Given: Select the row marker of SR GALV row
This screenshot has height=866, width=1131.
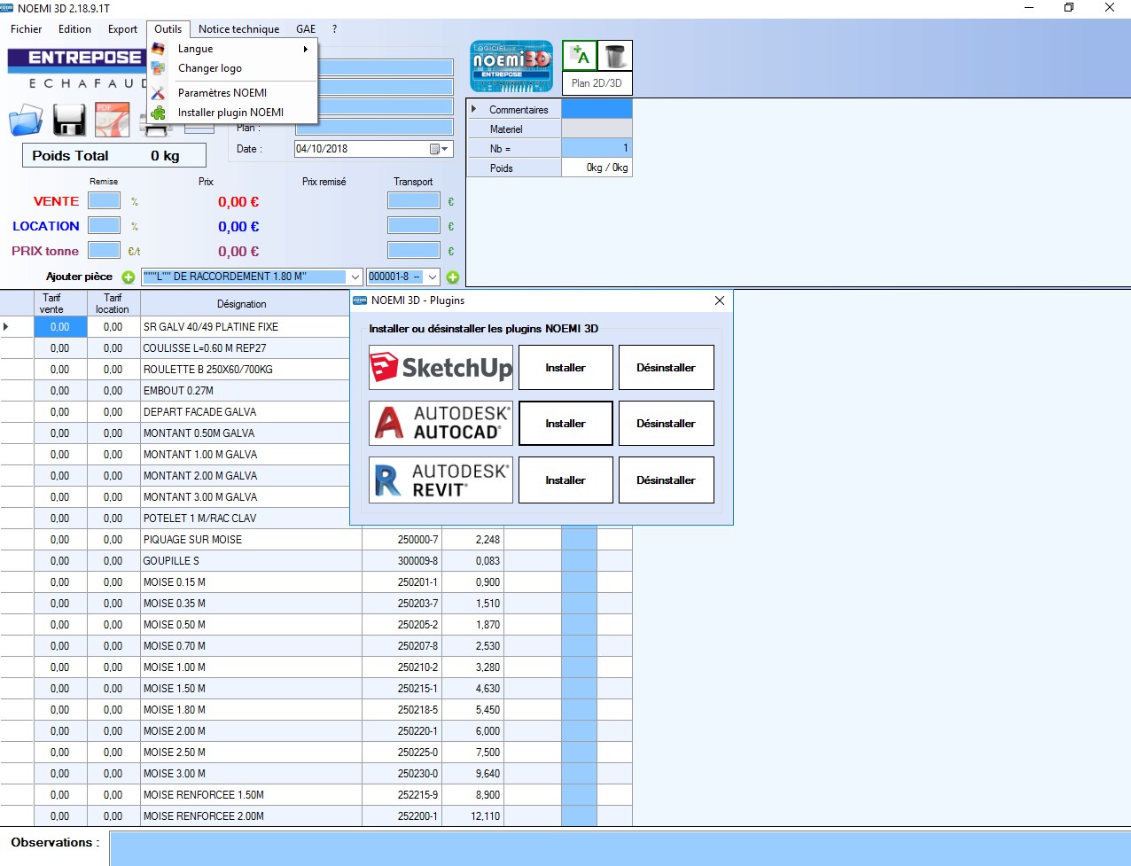Looking at the screenshot, I should coord(18,327).
